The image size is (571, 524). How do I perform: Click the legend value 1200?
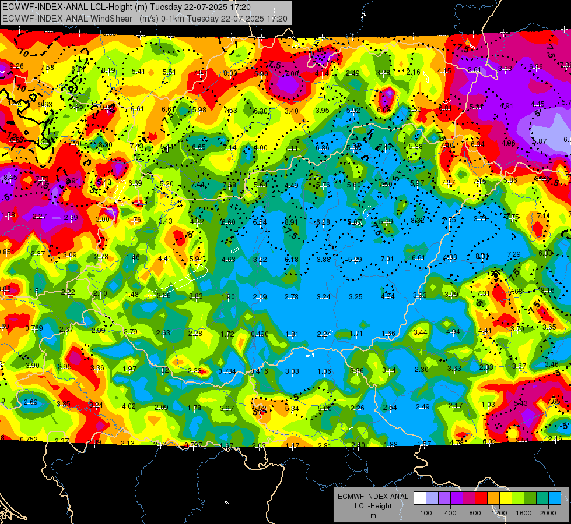pyautogui.click(x=499, y=513)
